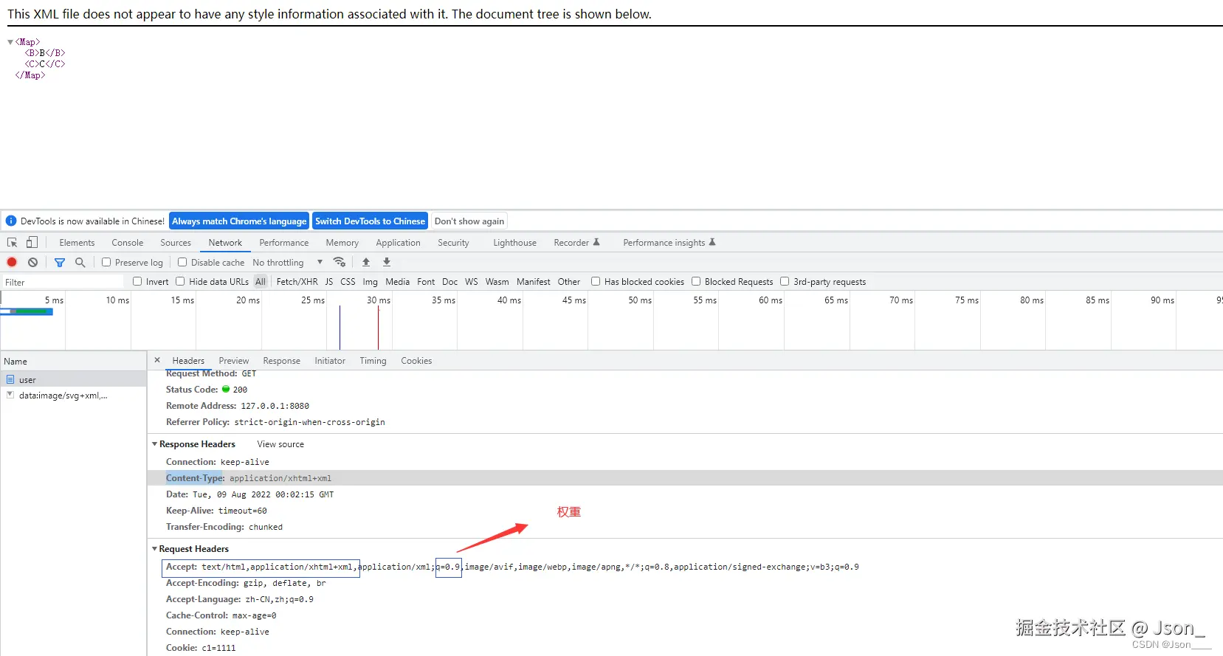
Task: Open the Lighthouse panel tab
Action: (x=514, y=243)
